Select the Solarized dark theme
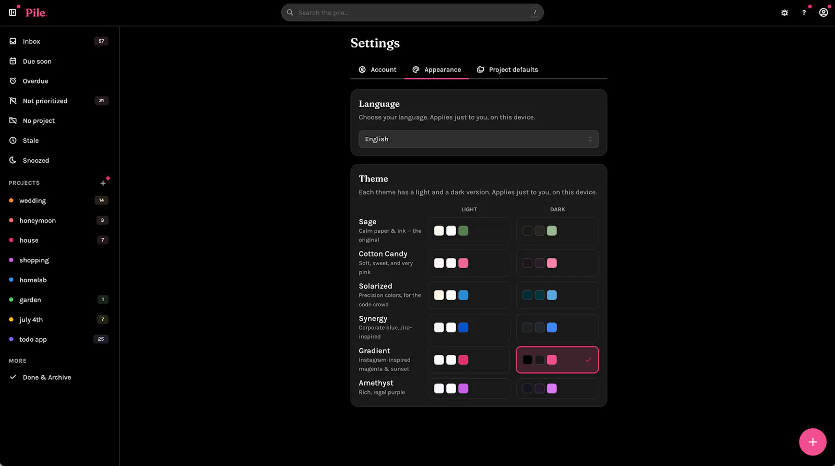The height and width of the screenshot is (466, 835). (x=557, y=295)
